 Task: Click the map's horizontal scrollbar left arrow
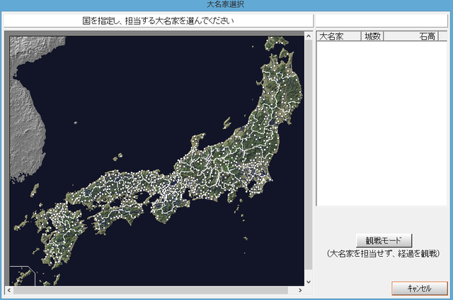pyautogui.click(x=9, y=290)
